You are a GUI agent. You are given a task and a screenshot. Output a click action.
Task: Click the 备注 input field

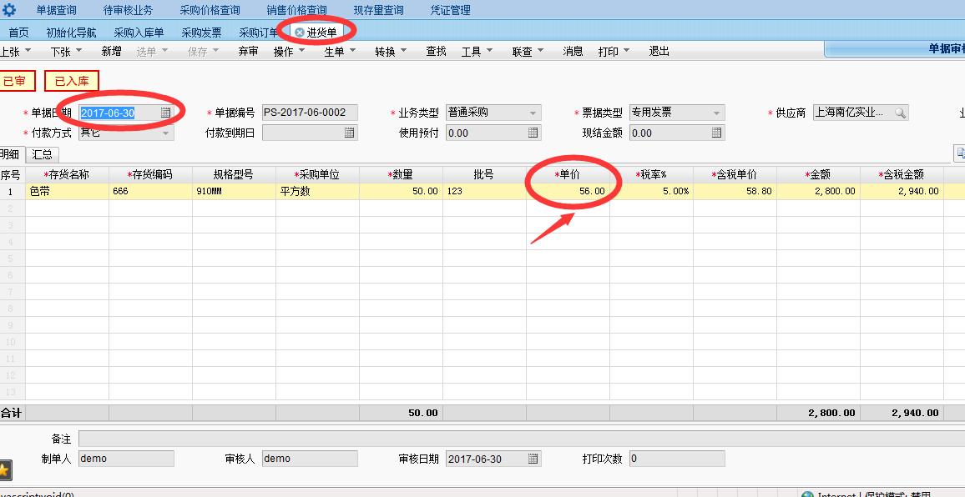tap(518, 439)
